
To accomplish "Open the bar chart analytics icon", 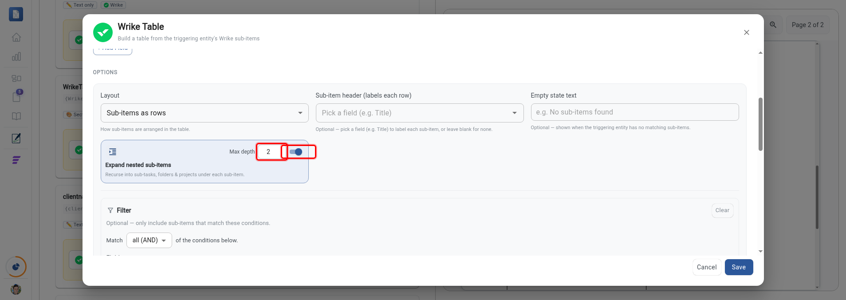I will (16, 56).
